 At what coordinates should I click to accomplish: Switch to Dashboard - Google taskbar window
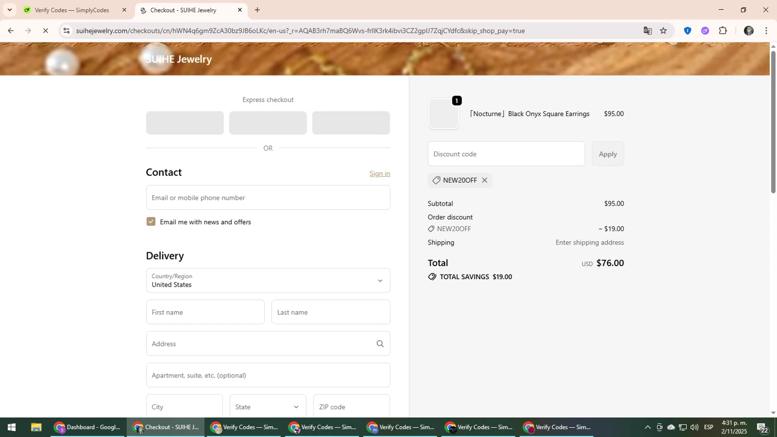(88, 428)
